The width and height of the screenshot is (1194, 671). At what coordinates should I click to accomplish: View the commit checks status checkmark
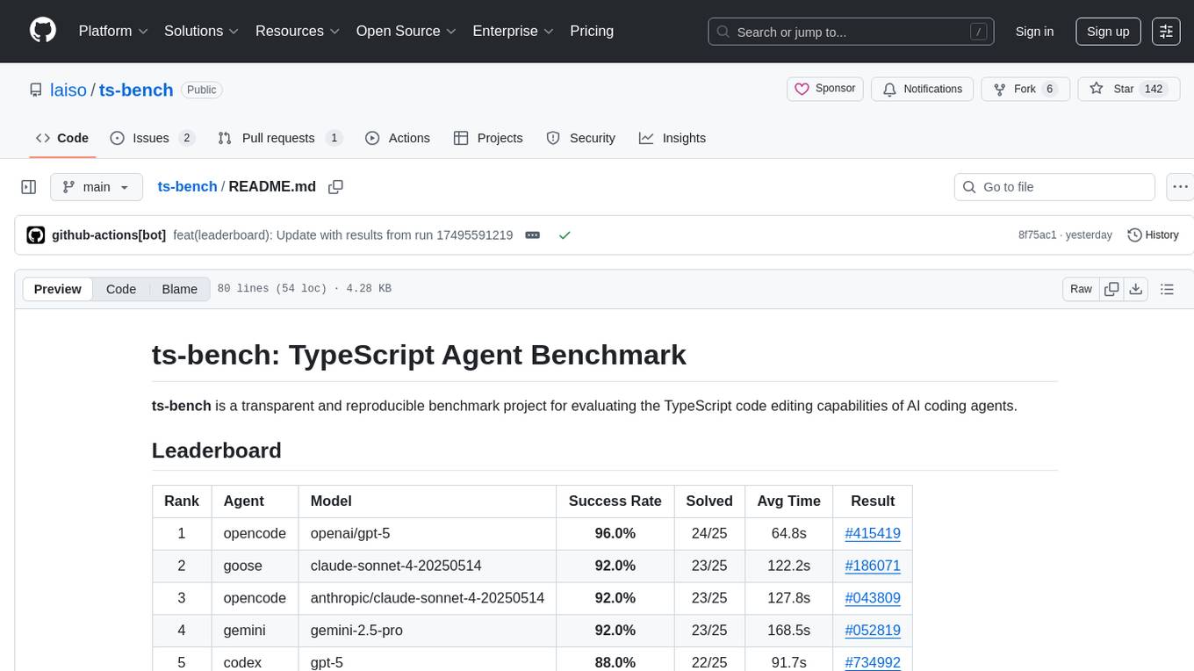565,235
